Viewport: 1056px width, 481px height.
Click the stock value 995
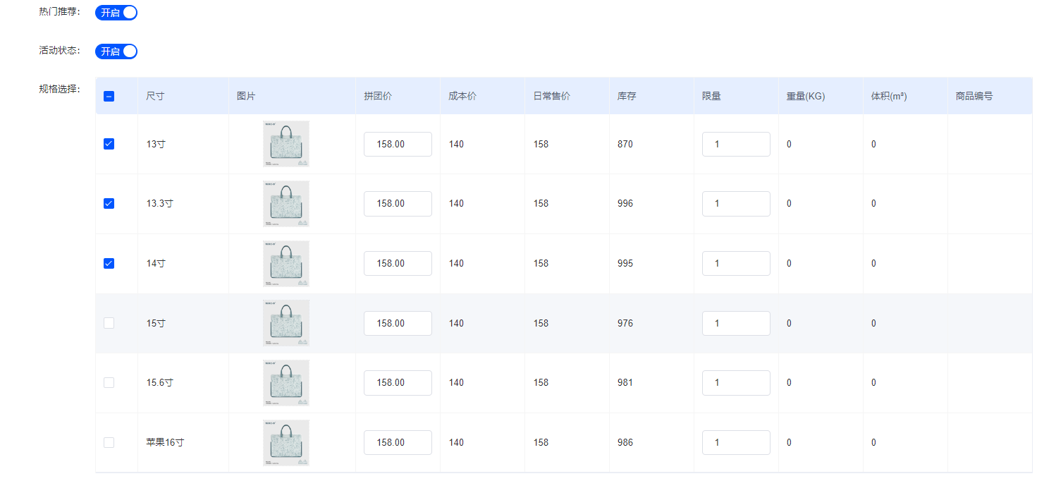click(x=625, y=263)
